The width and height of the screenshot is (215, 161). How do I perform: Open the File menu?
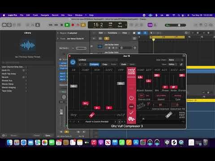21,15
